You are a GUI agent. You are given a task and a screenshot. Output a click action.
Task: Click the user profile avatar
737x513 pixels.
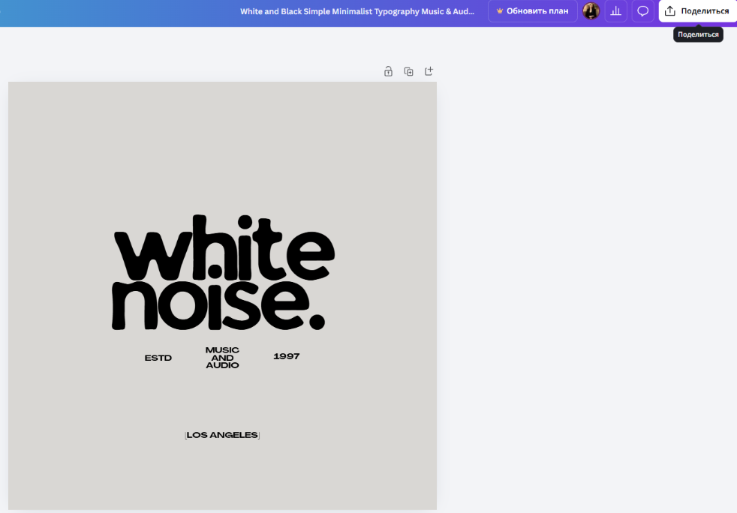591,11
